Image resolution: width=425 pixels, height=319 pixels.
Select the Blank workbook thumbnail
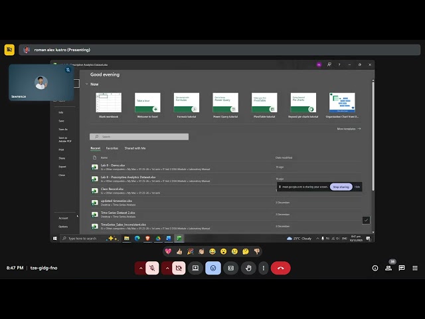109,104
